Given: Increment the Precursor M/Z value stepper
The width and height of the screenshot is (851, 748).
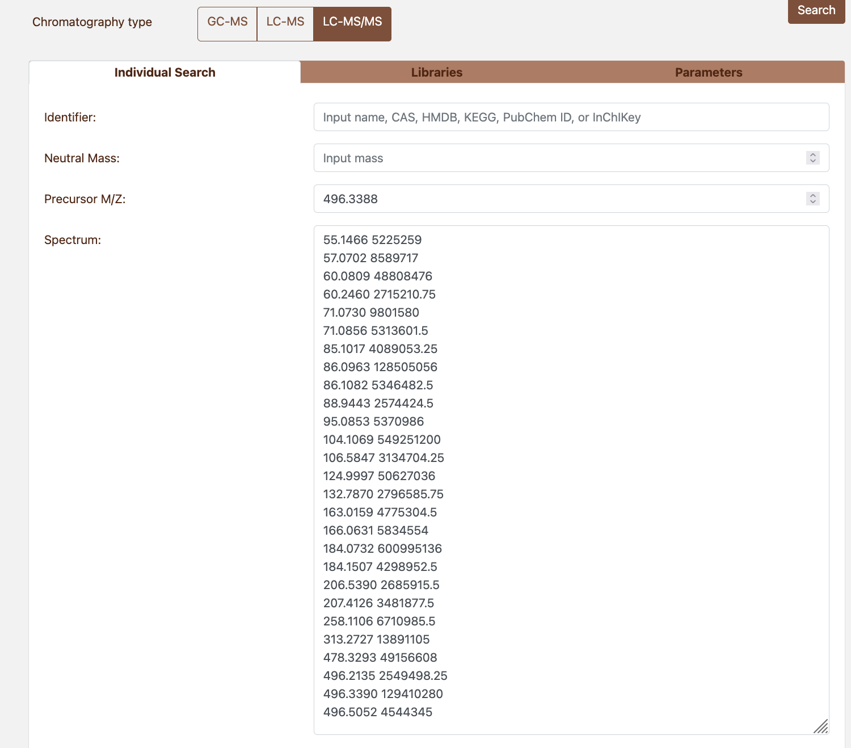Looking at the screenshot, I should point(812,196).
